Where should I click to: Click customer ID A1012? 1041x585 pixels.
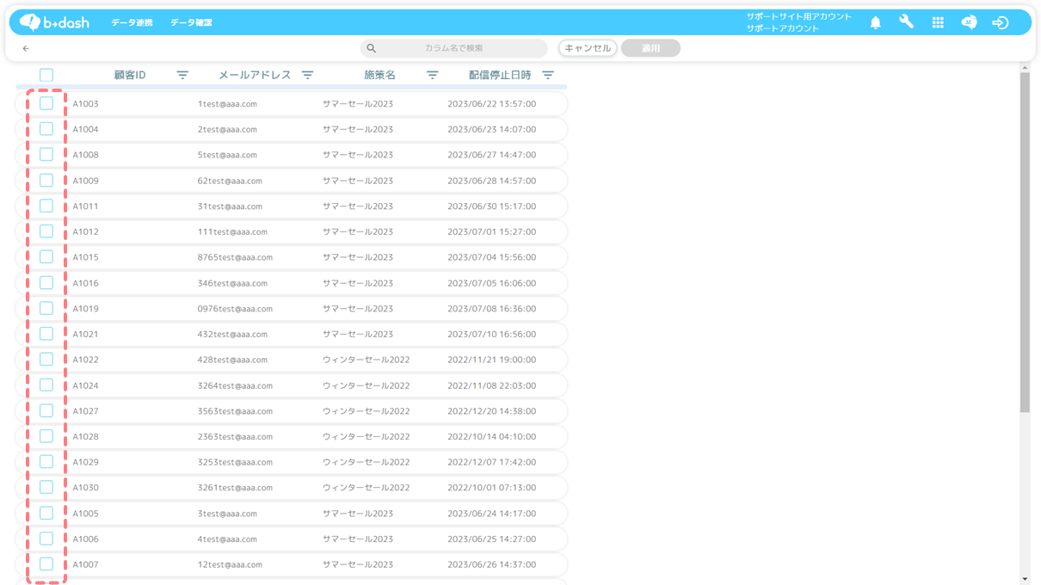[x=85, y=231]
